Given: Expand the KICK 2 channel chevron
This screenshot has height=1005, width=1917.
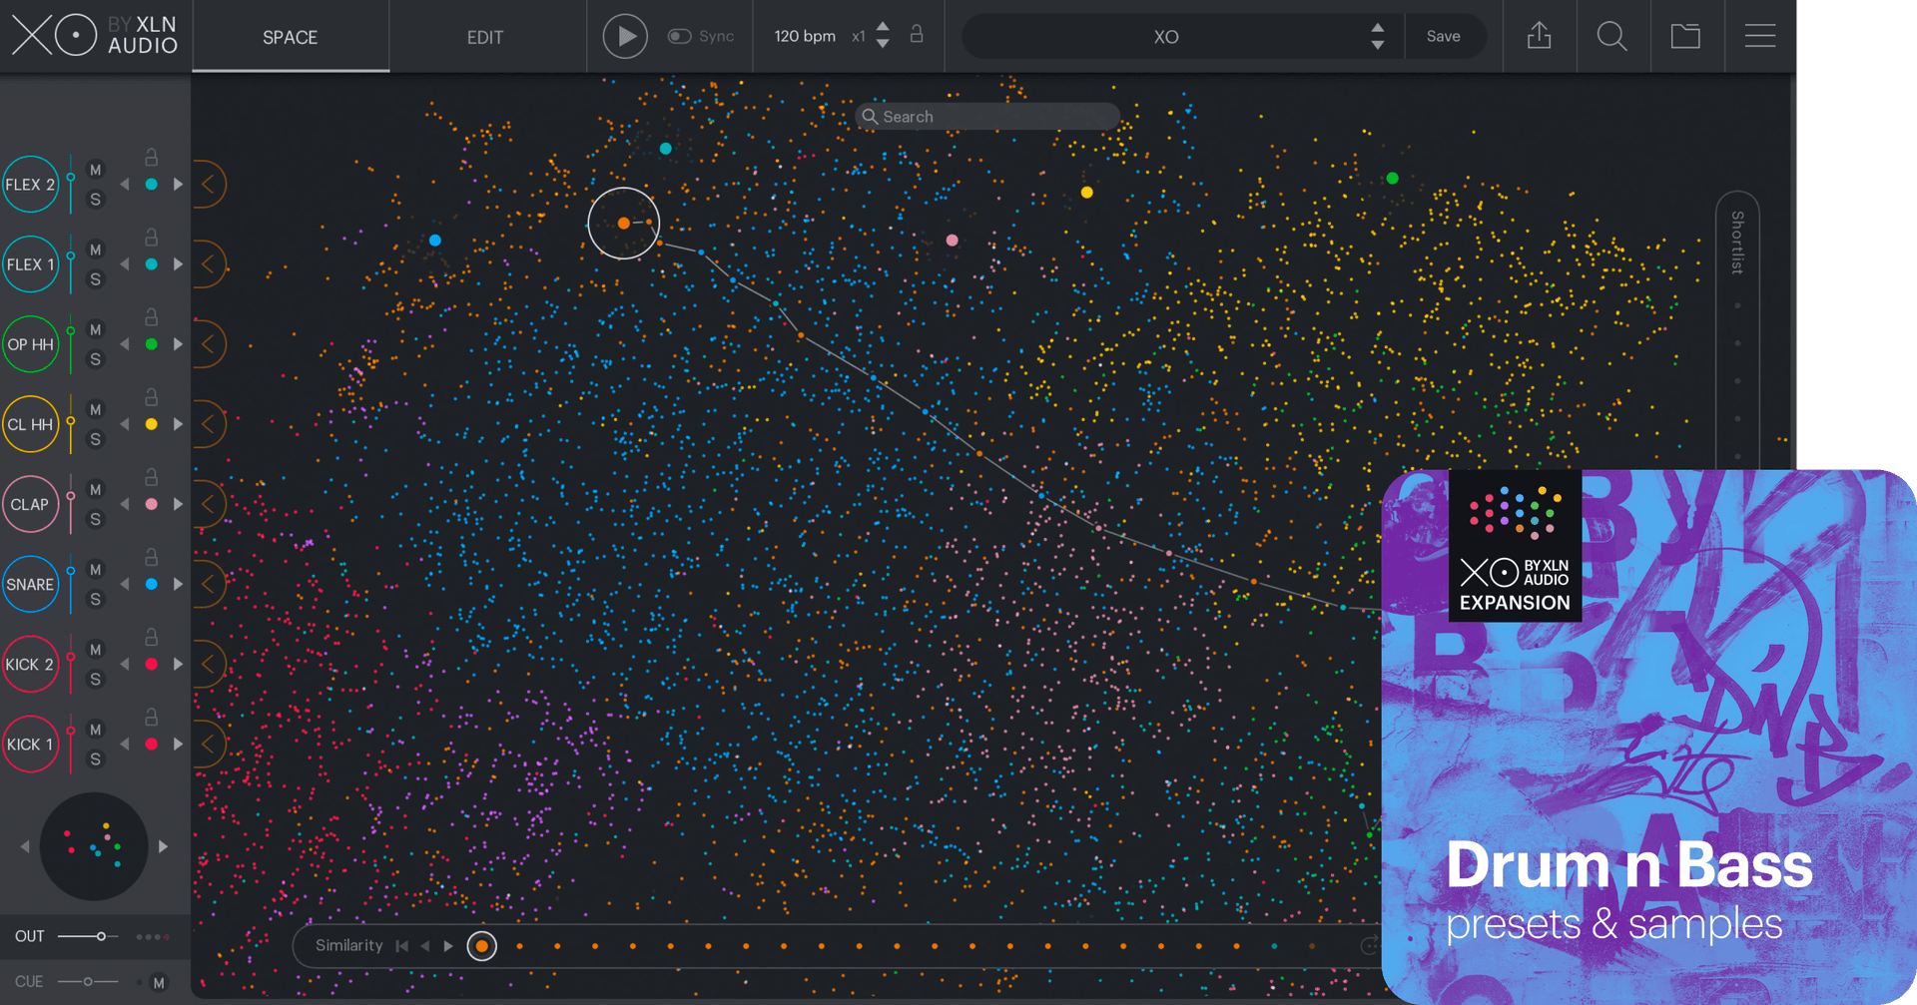Looking at the screenshot, I should pyautogui.click(x=209, y=664).
